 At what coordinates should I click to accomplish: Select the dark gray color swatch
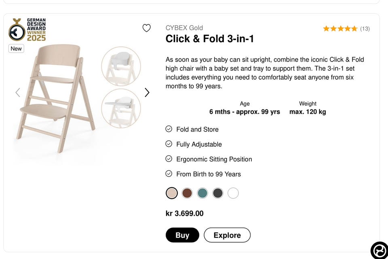(x=218, y=193)
